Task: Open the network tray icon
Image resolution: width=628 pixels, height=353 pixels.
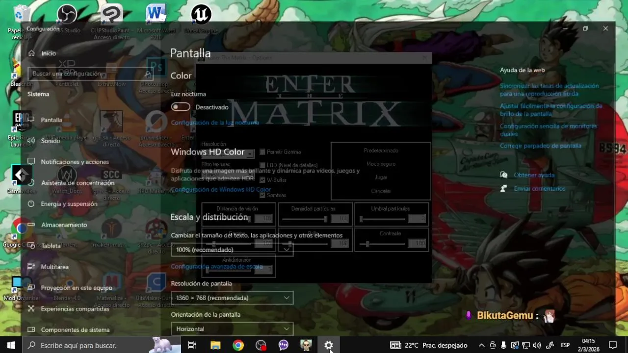Action: (526, 345)
